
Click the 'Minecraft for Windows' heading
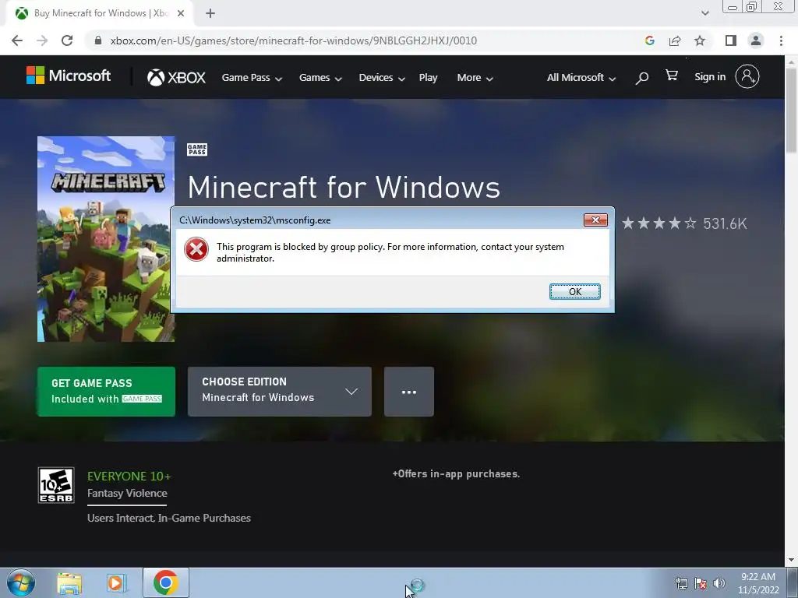point(344,187)
